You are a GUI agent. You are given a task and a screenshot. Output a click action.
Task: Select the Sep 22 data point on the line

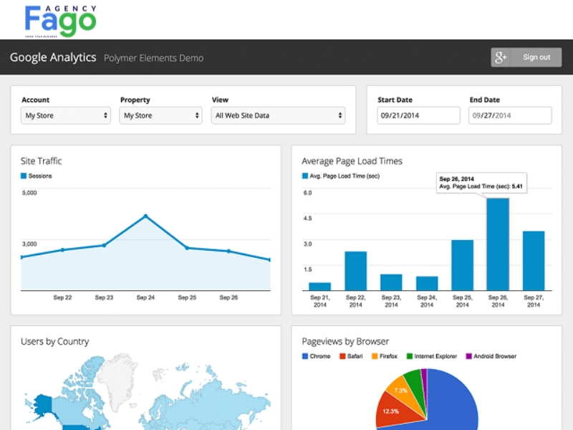(x=62, y=250)
